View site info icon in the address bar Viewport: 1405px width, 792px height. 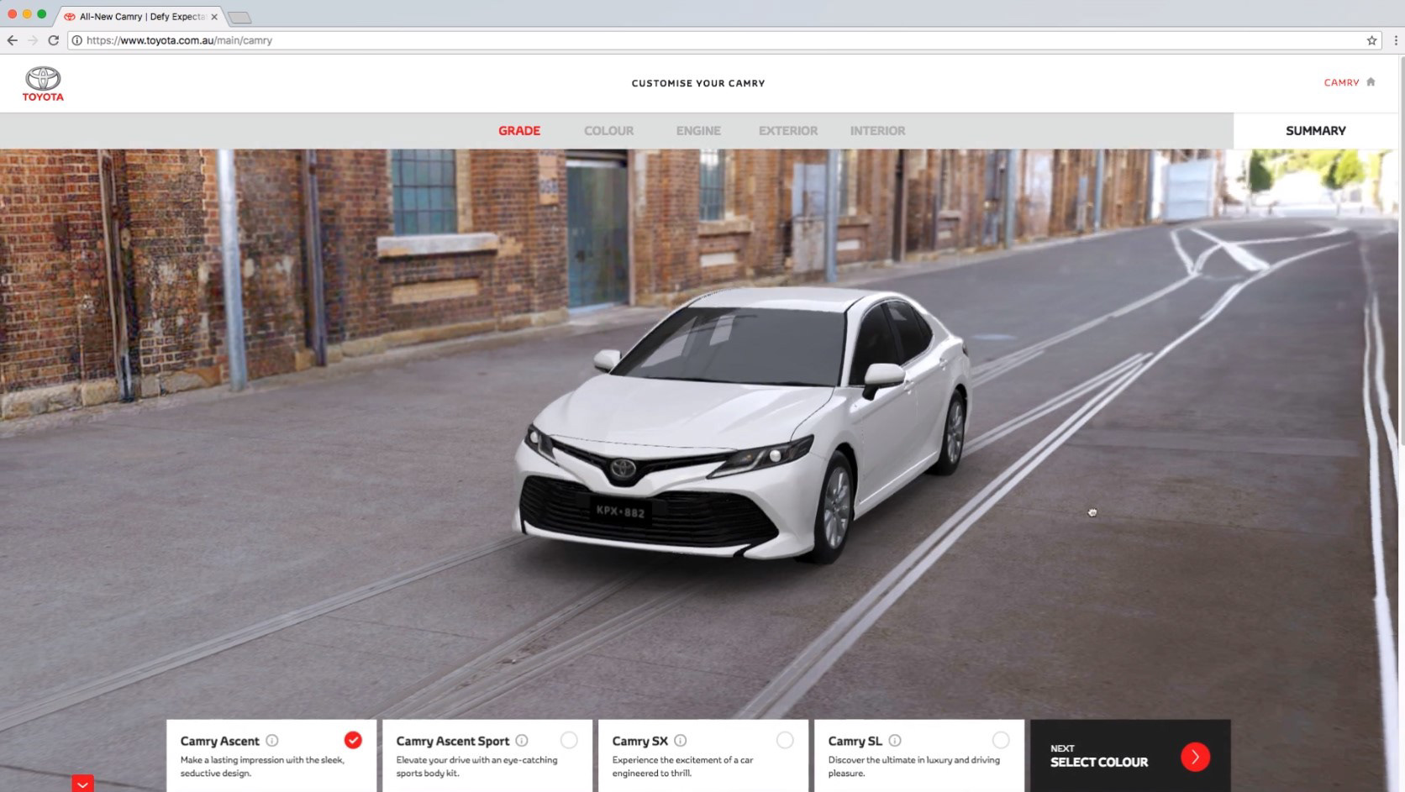click(76, 40)
